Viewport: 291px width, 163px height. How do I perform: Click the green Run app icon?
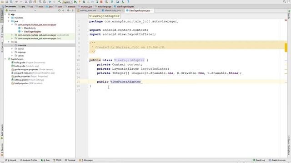[x=75, y=2]
